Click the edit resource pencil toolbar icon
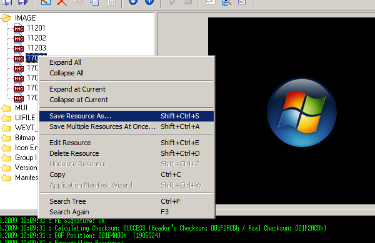The width and height of the screenshot is (375, 243). coord(46,2)
